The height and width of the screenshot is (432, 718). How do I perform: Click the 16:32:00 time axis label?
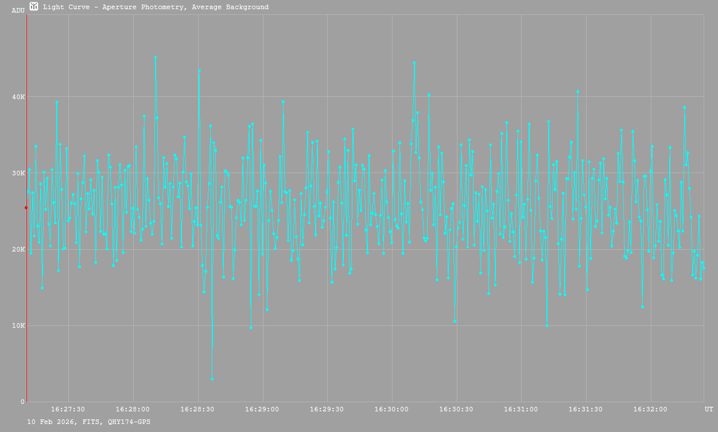point(651,409)
